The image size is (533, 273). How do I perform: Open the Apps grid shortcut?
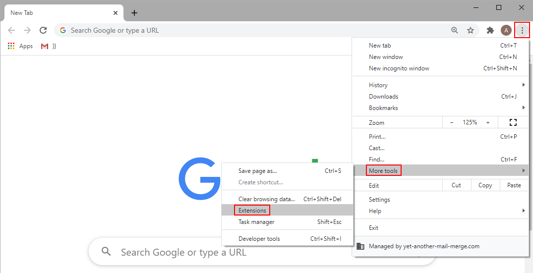[20, 46]
